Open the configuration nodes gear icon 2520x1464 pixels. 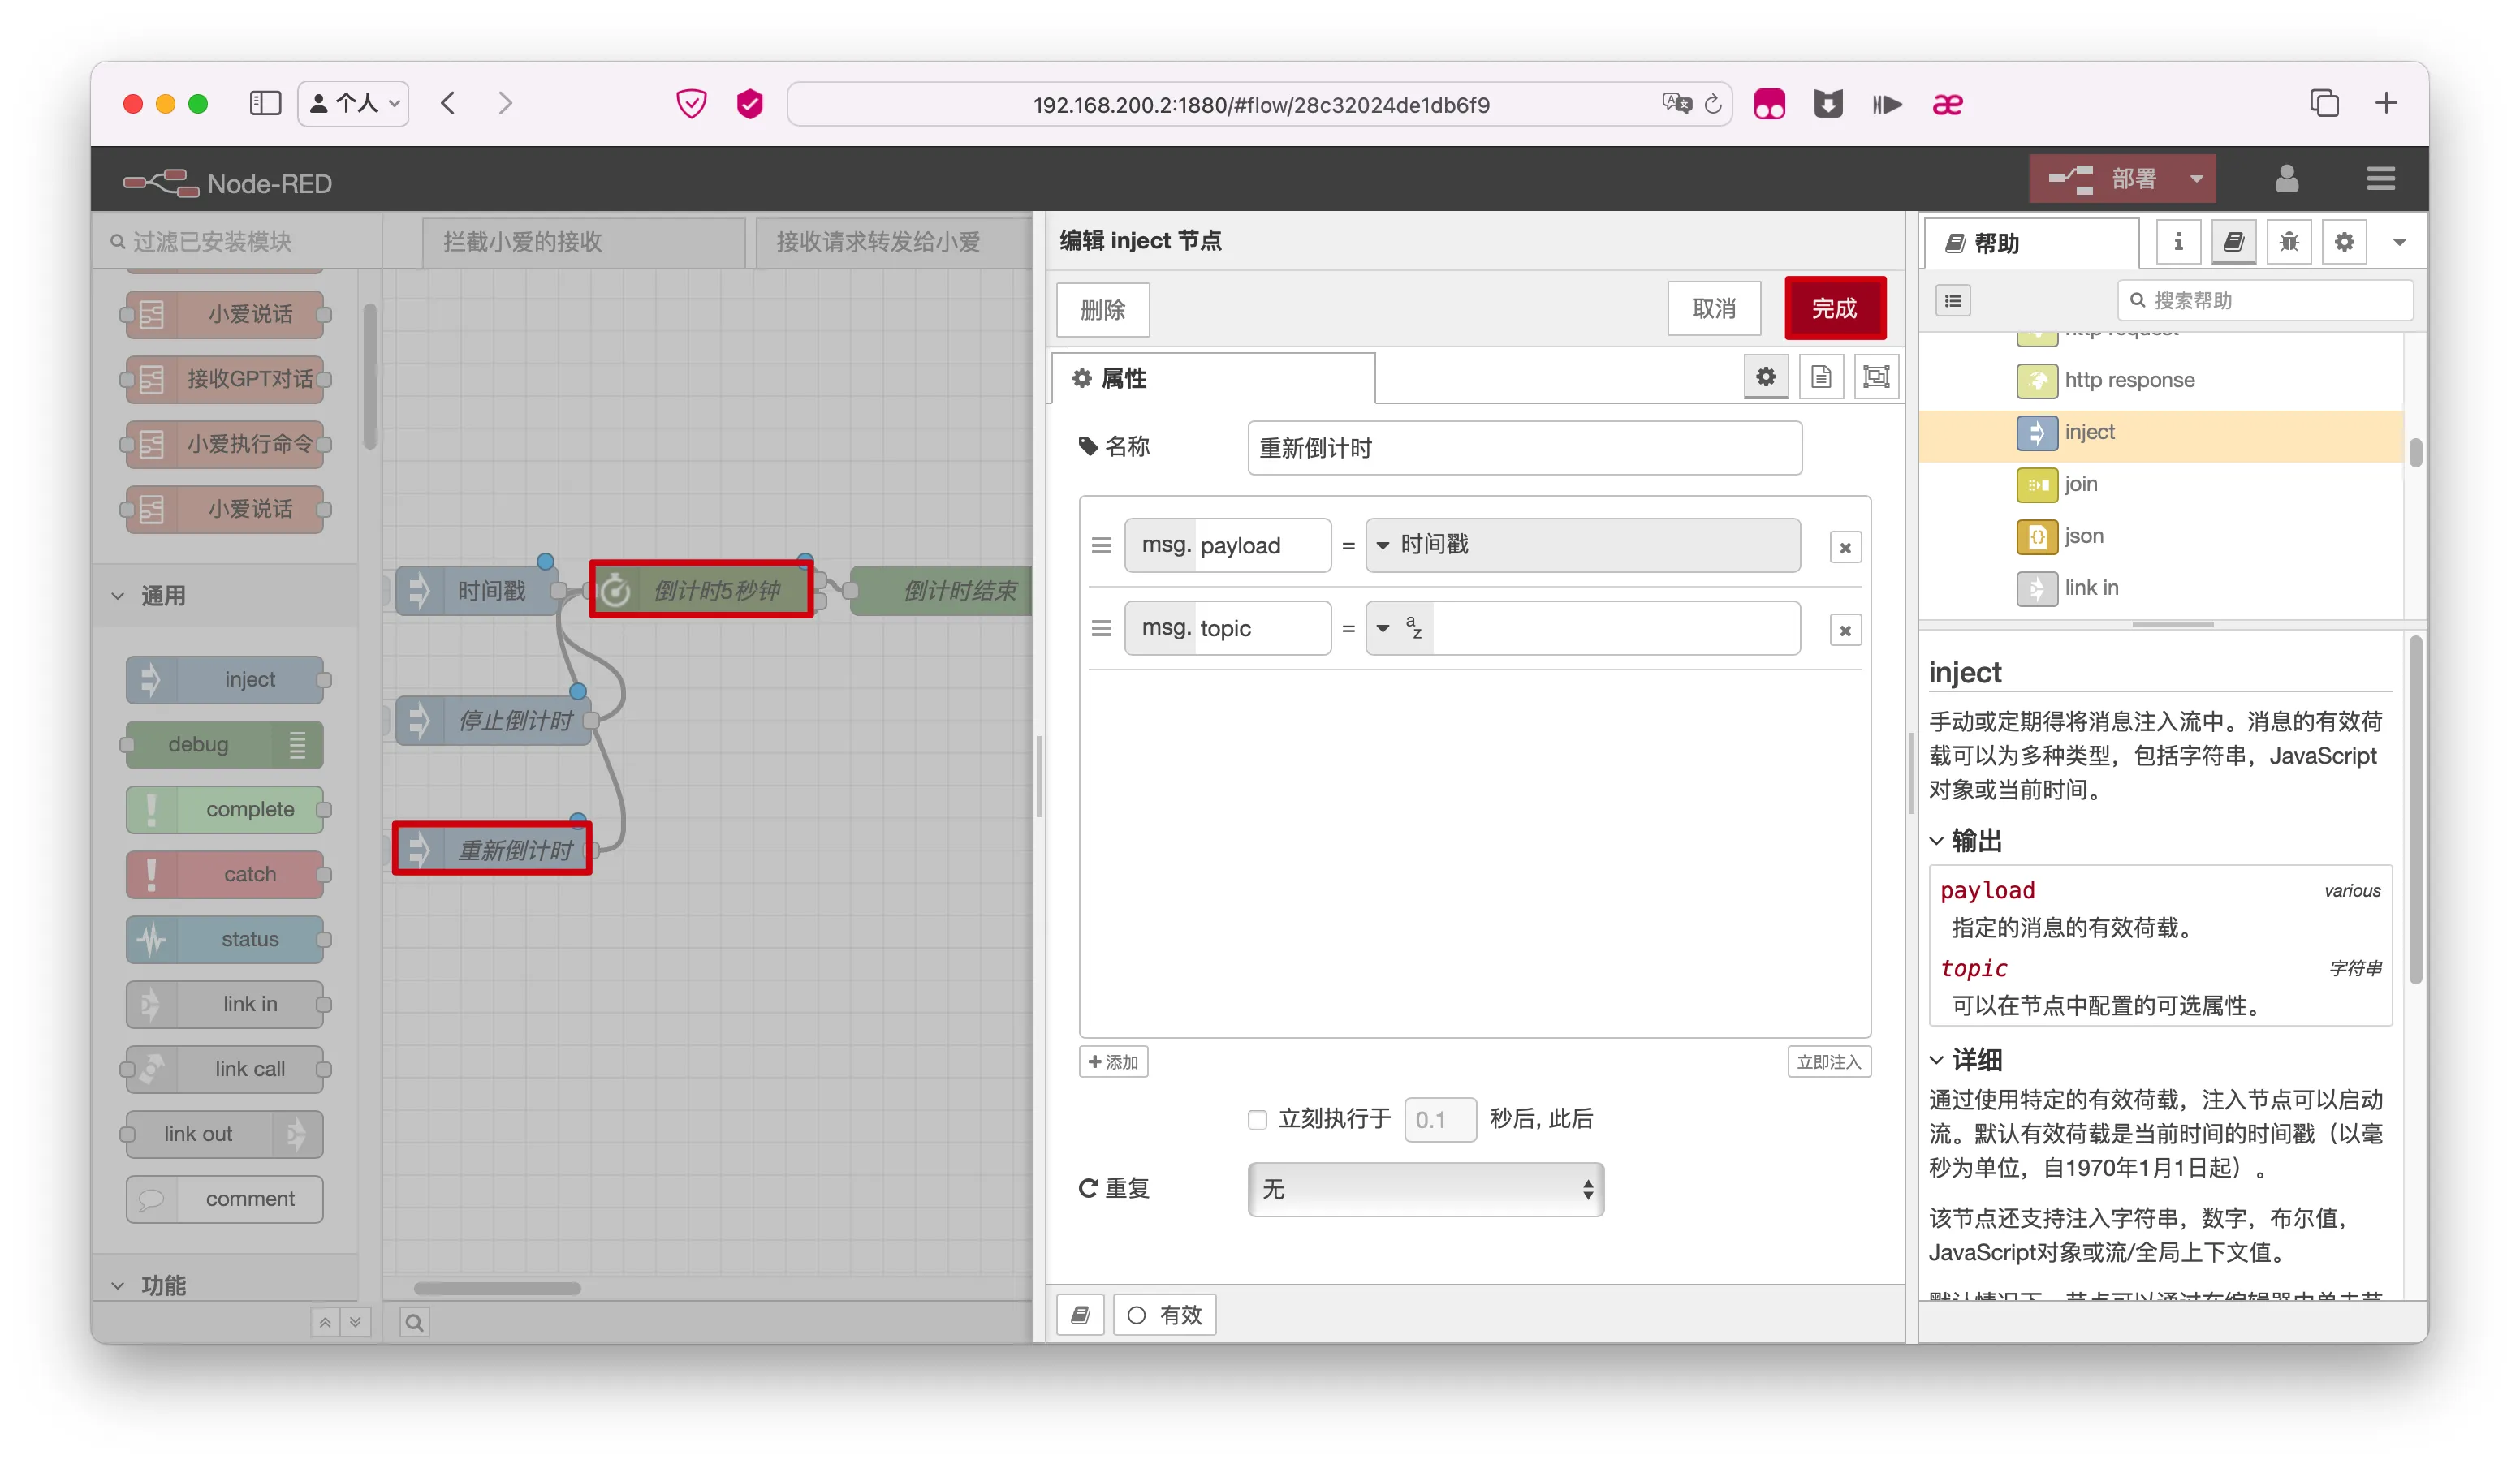click(2344, 242)
